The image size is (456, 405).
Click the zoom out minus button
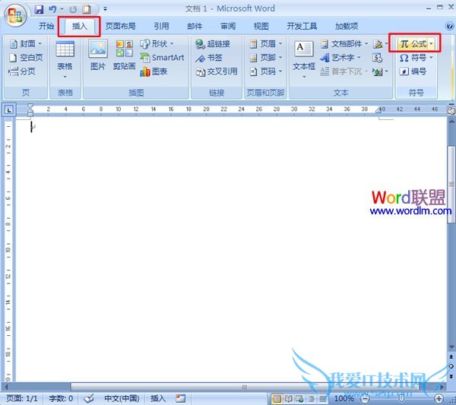[365, 399]
